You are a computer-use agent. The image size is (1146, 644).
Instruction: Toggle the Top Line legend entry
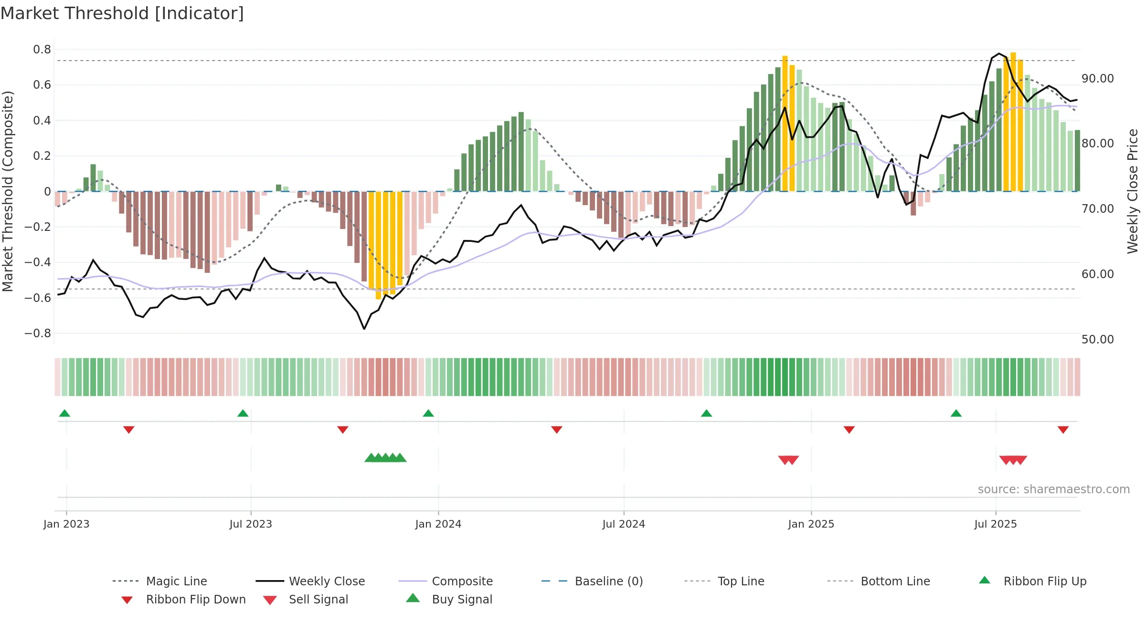coord(724,581)
